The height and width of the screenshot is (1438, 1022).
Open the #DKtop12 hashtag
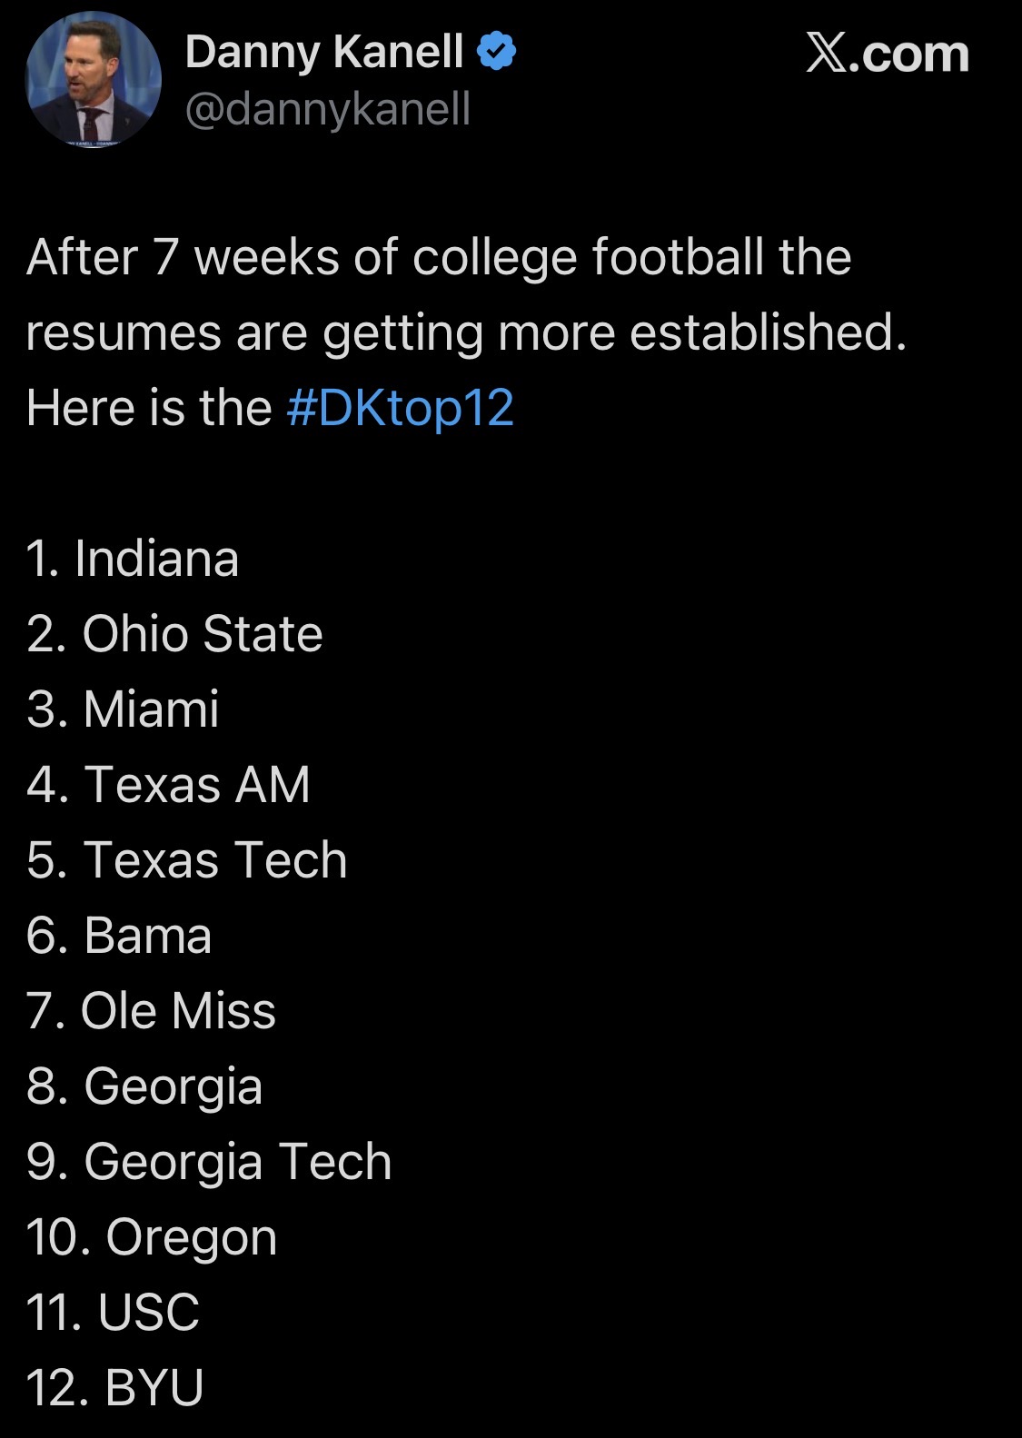coord(400,407)
